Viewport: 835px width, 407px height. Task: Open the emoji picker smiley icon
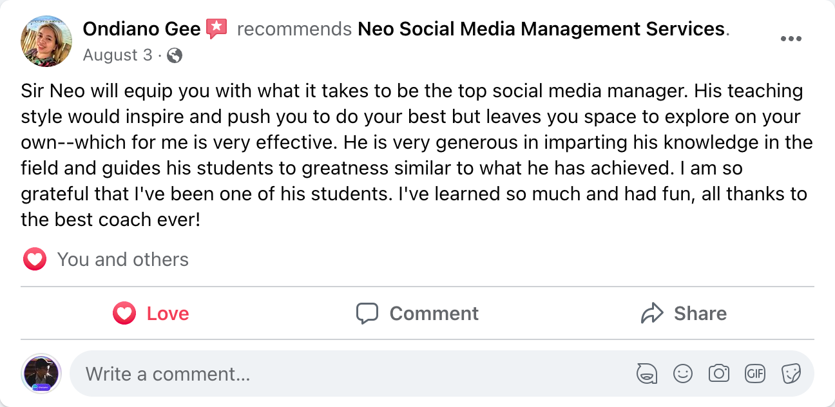pos(682,373)
